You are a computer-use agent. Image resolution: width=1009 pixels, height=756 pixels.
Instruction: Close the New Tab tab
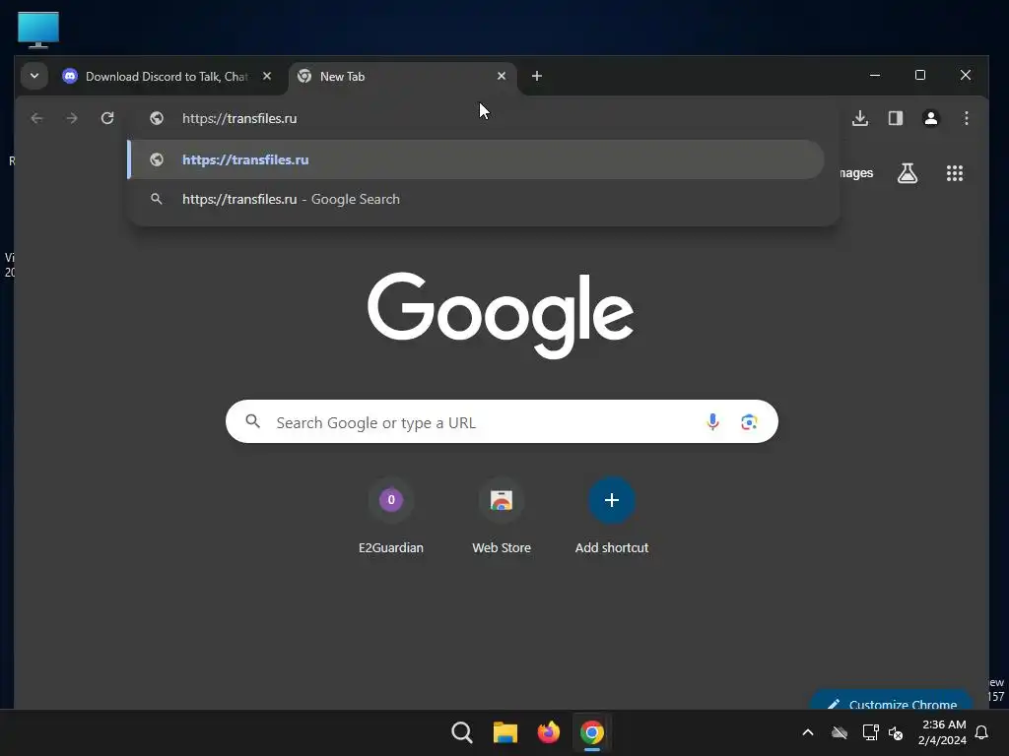click(x=502, y=76)
